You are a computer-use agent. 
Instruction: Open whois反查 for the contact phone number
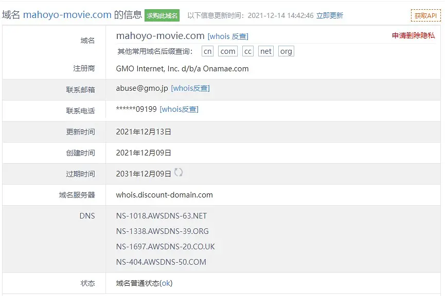pos(179,109)
